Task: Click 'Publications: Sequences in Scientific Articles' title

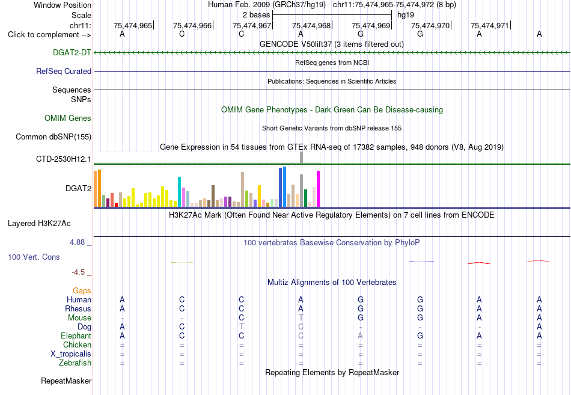Action: 332,81
